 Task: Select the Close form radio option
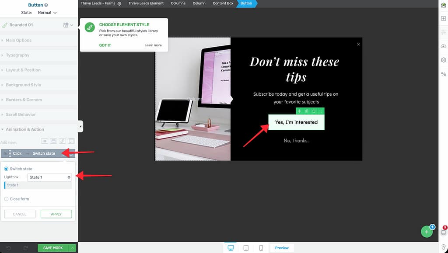pos(6,199)
